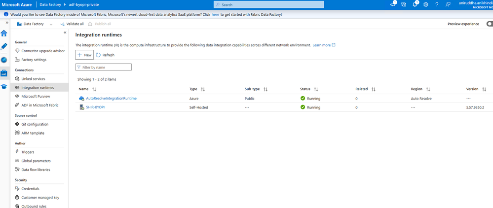The width and height of the screenshot is (493, 208).
Task: Open SHIR-BYOPI runtime link
Action: click(95, 107)
